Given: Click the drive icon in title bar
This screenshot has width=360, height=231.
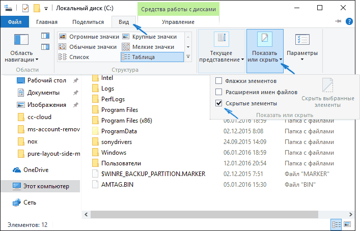Looking at the screenshot, I should coord(8,9).
